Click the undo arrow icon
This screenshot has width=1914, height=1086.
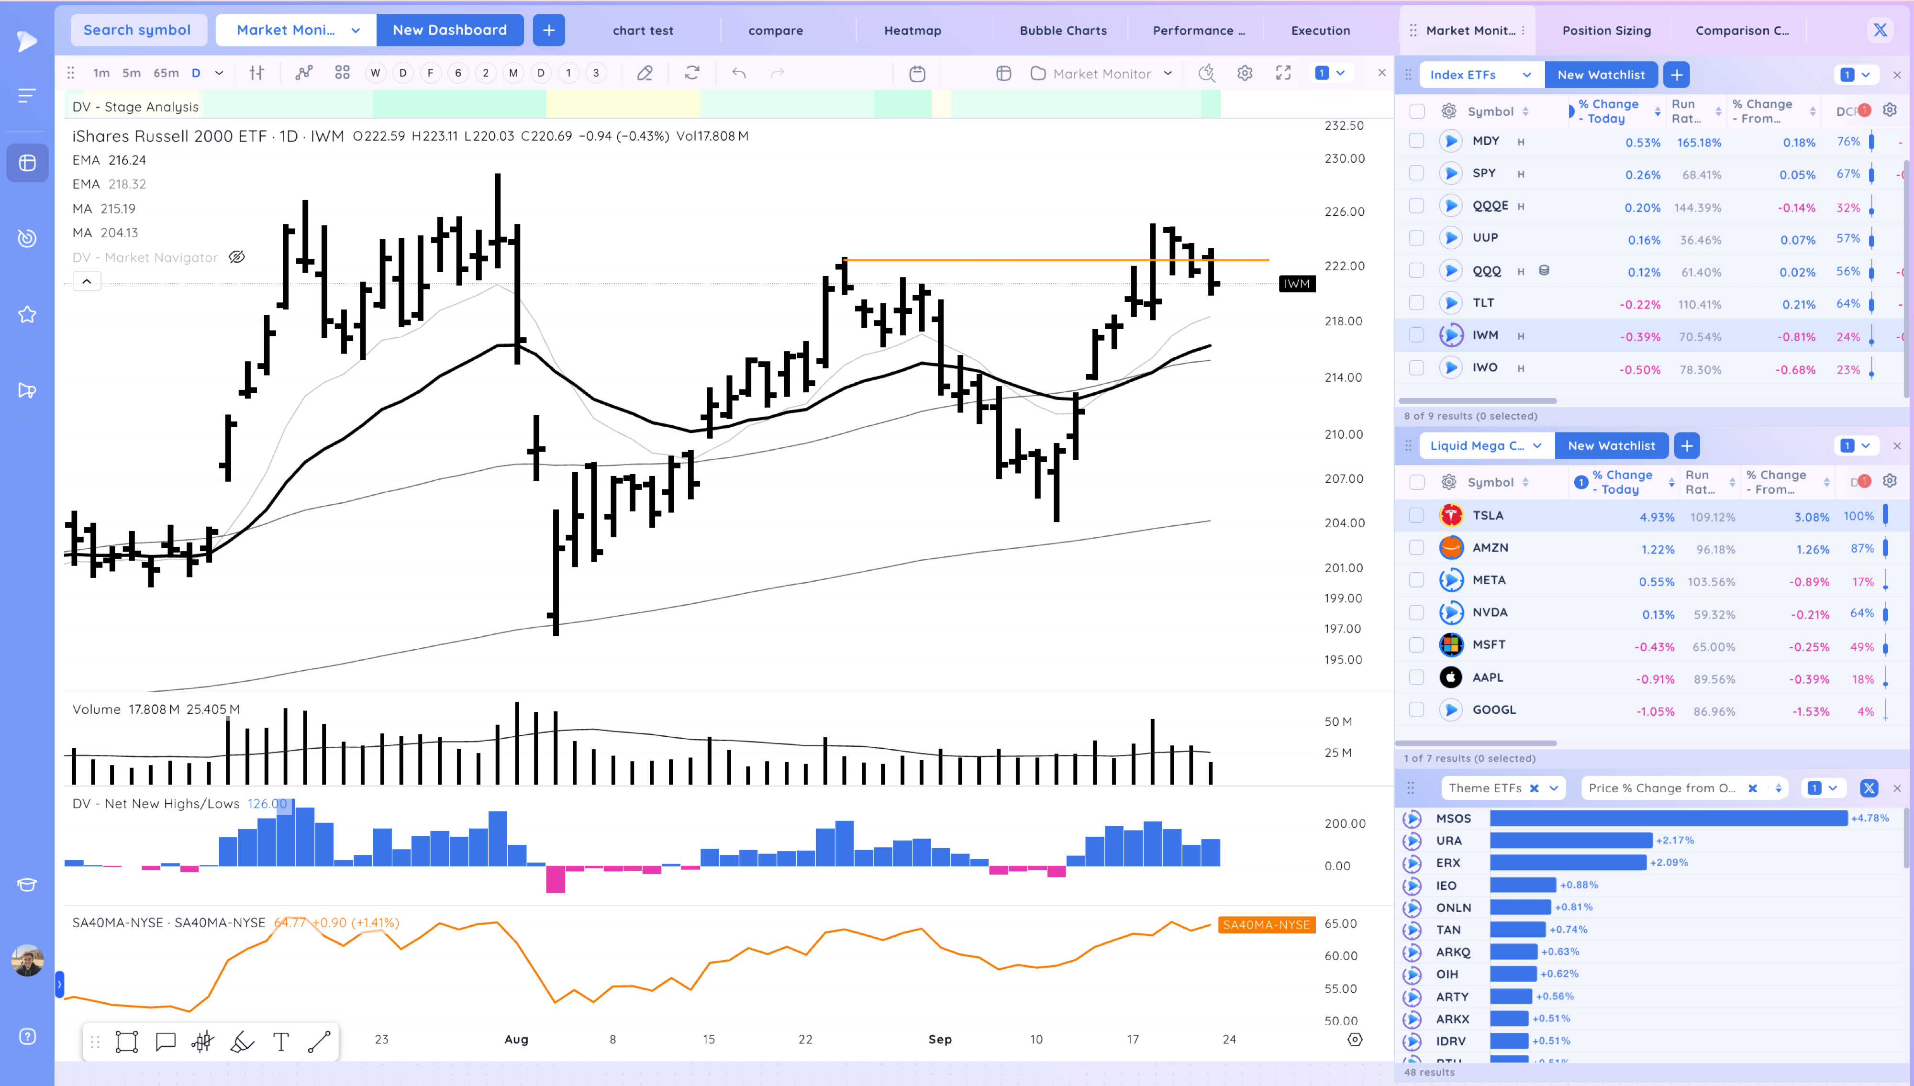738,73
